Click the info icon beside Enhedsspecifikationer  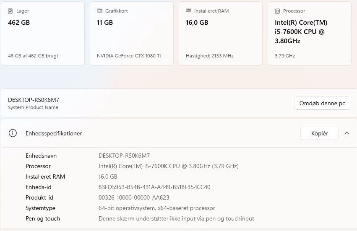coord(13,133)
